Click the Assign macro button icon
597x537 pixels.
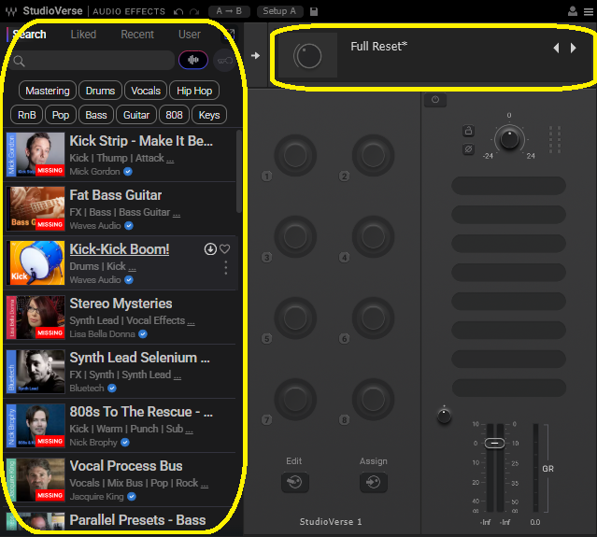373,482
